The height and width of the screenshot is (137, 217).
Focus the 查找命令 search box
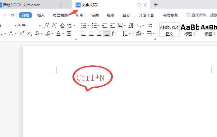pos(202,15)
